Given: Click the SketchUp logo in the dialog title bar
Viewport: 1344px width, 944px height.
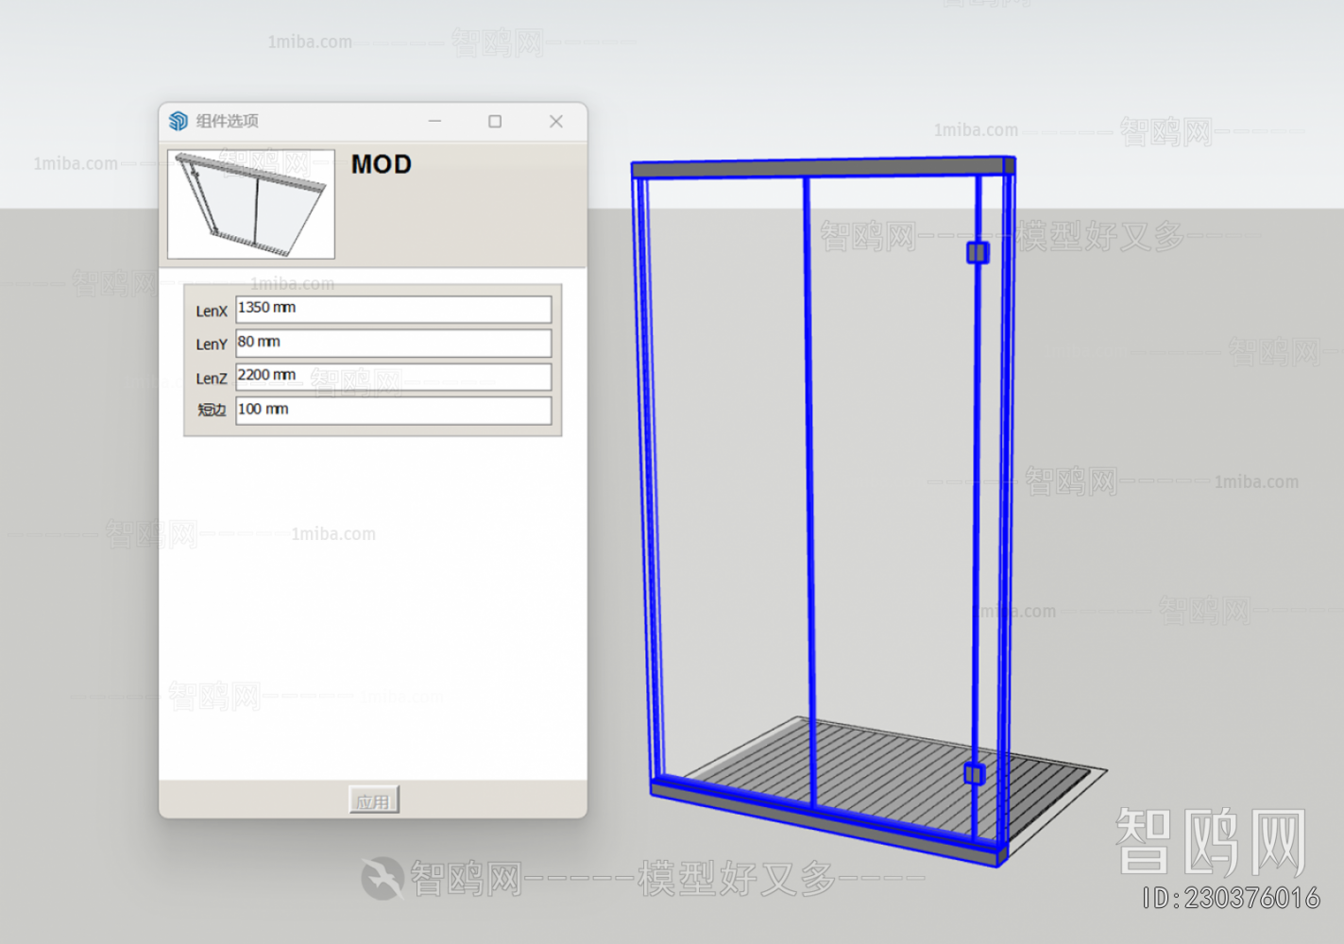Looking at the screenshot, I should [x=179, y=121].
